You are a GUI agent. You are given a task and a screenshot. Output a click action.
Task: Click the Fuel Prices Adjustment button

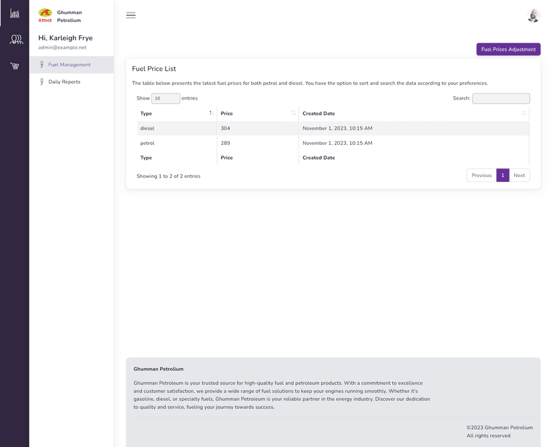click(x=508, y=49)
